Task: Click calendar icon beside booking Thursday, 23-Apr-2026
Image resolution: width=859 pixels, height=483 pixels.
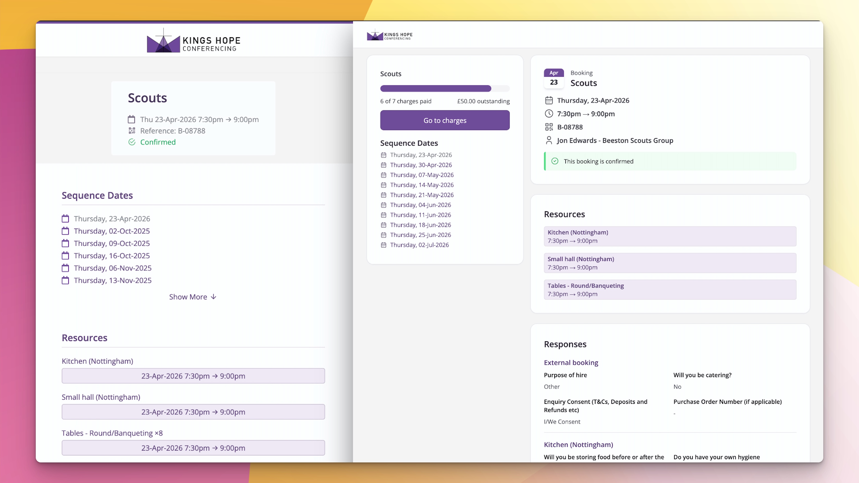Action: 549,100
